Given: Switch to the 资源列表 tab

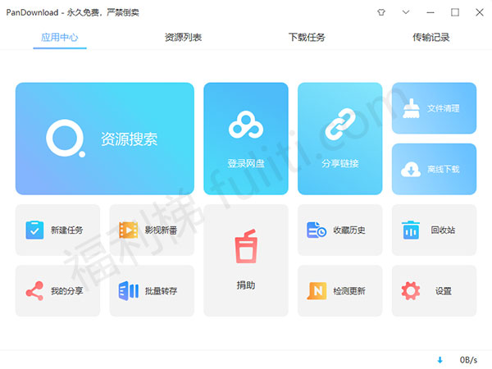Looking at the screenshot, I should click(183, 38).
